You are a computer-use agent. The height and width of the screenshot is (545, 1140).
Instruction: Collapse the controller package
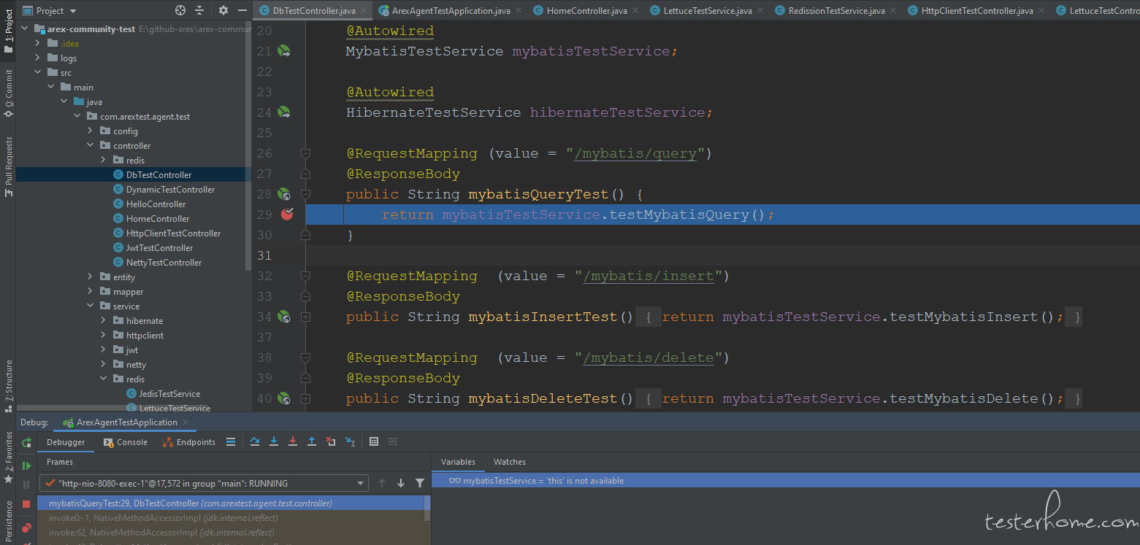coord(90,145)
